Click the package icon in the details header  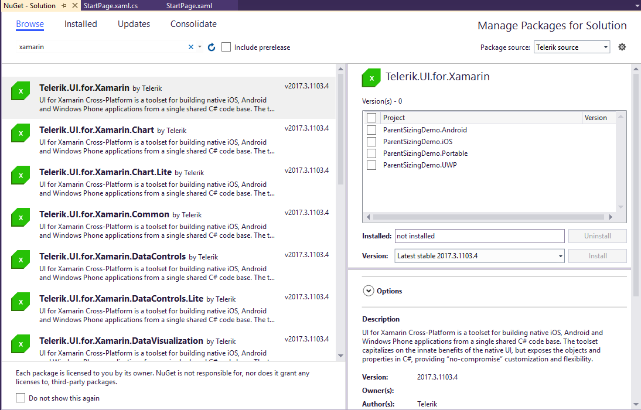pos(371,78)
